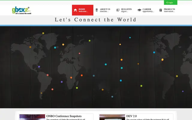Go to the CAREER menu item
The width and height of the screenshot is (192, 120).
pos(147,10)
